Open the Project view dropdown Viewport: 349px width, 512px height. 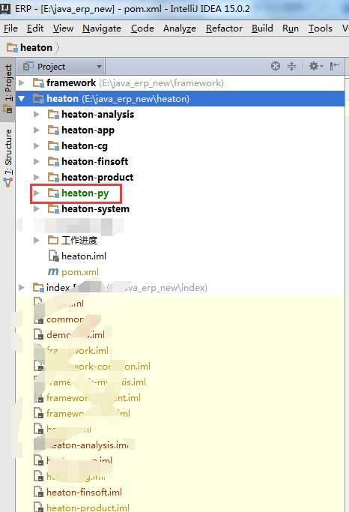63,67
